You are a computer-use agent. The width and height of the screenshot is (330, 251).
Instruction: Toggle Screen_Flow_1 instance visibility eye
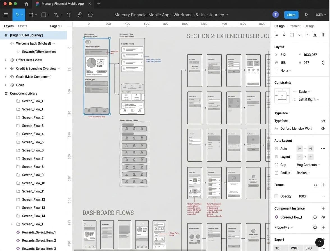[x=323, y=217]
